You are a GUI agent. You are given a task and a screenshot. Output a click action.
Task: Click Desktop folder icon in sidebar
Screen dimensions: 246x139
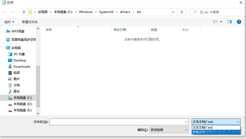click(x=10, y=60)
